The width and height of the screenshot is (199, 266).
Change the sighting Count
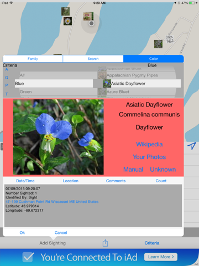pos(161,181)
